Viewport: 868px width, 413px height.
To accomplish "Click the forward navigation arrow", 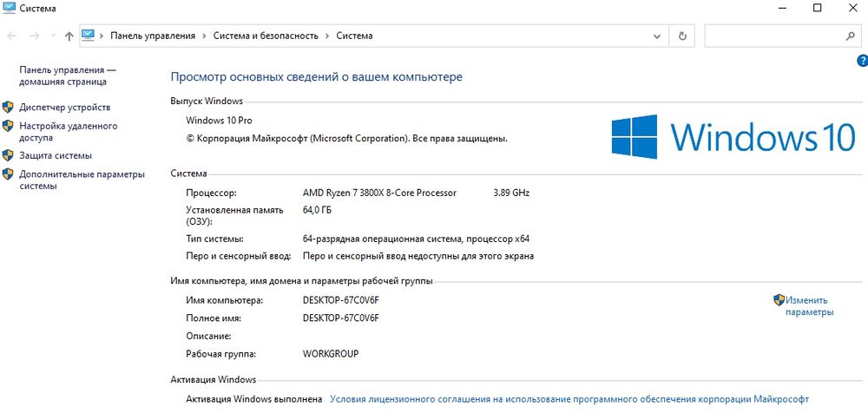I will point(33,36).
